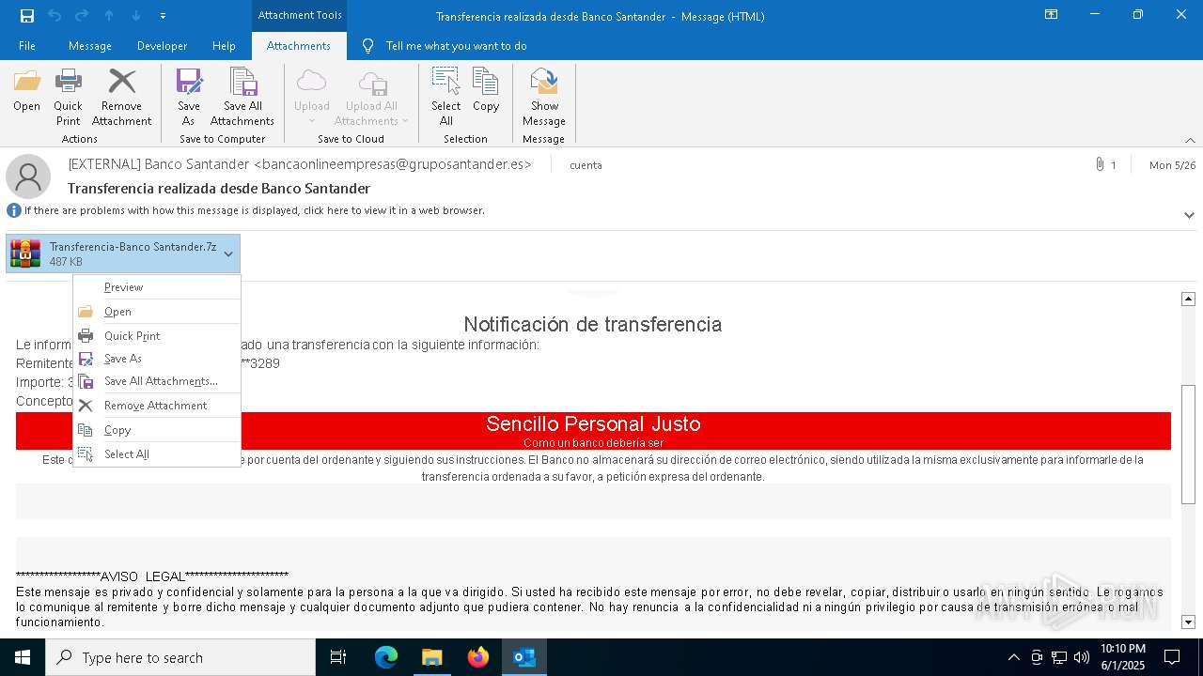Image resolution: width=1203 pixels, height=676 pixels.
Task: Click the Copy ribbon icon
Action: coord(486,91)
